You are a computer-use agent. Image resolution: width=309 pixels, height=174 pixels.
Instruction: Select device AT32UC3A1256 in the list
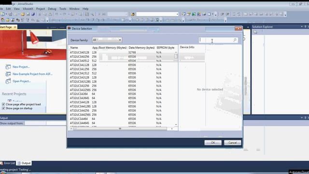80,69
